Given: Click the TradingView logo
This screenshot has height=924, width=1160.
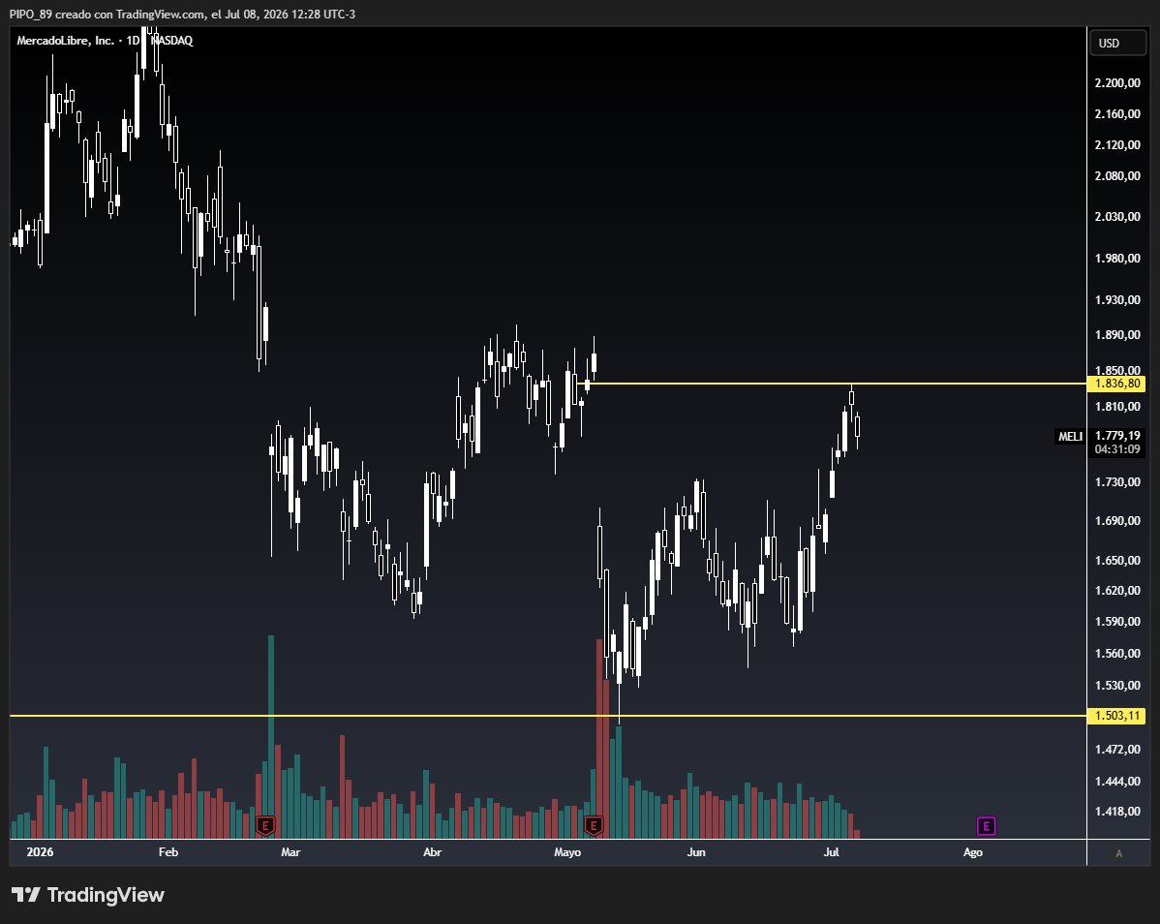Looking at the screenshot, I should (x=88, y=895).
